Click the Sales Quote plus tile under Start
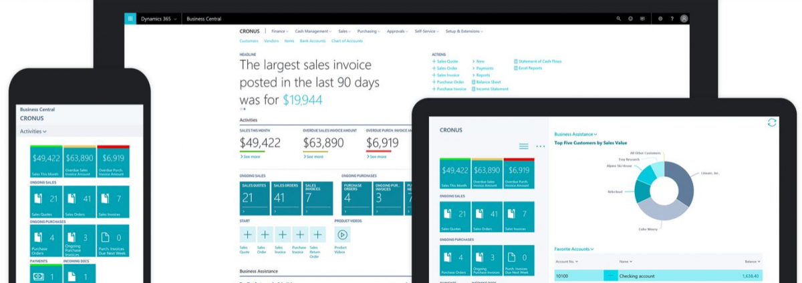Screen dimensions: 802x283 [x=247, y=234]
